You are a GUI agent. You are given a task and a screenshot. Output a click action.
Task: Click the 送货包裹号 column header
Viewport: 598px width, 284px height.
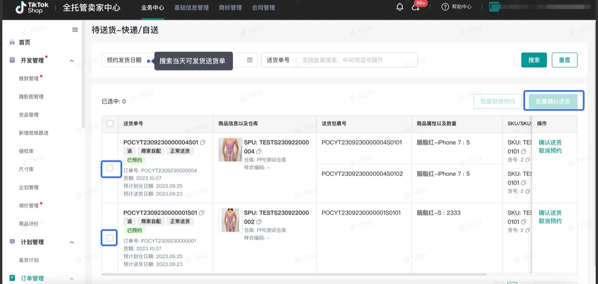pyautogui.click(x=334, y=124)
